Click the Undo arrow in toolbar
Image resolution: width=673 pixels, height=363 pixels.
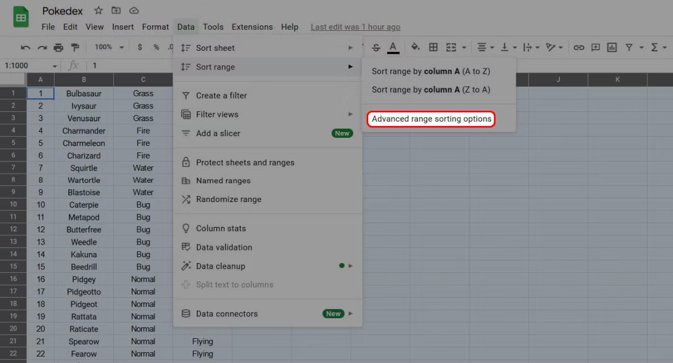[25, 47]
